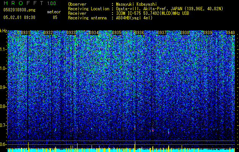
Task: Click the 0937 time marker
Action: [162, 33]
